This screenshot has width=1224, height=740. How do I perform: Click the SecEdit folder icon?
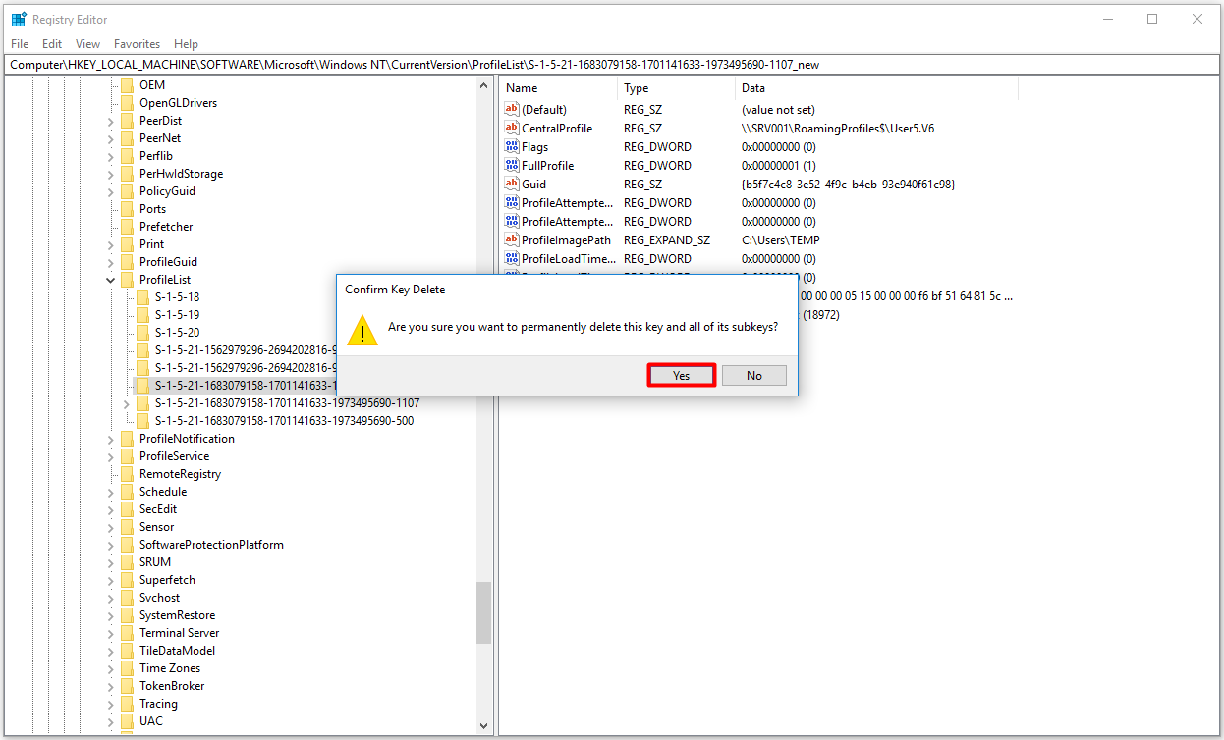(x=127, y=509)
